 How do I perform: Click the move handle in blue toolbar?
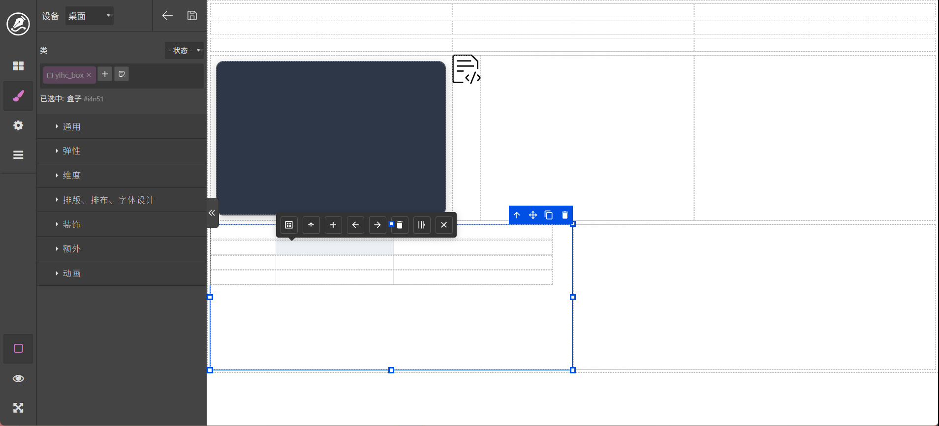[532, 215]
